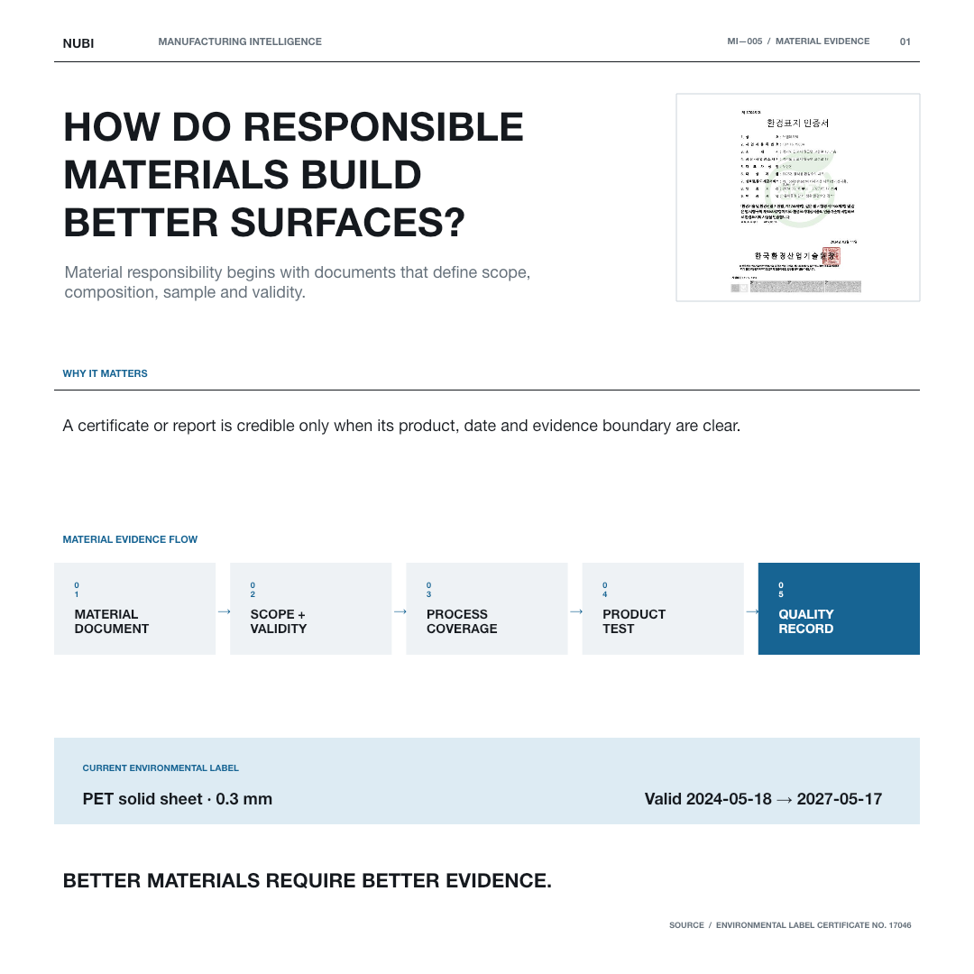Click the CURRENT ENVIRONMENTAL LABEL heading
Image resolution: width=974 pixels, height=974 pixels.
click(161, 767)
